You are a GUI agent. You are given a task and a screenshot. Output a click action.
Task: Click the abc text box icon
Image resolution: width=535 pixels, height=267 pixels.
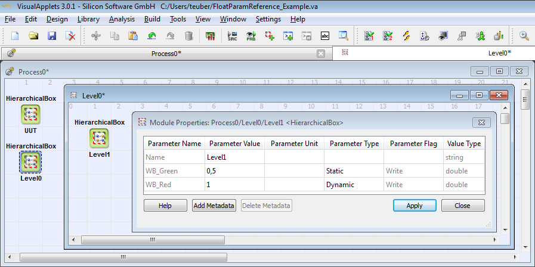tap(325, 36)
